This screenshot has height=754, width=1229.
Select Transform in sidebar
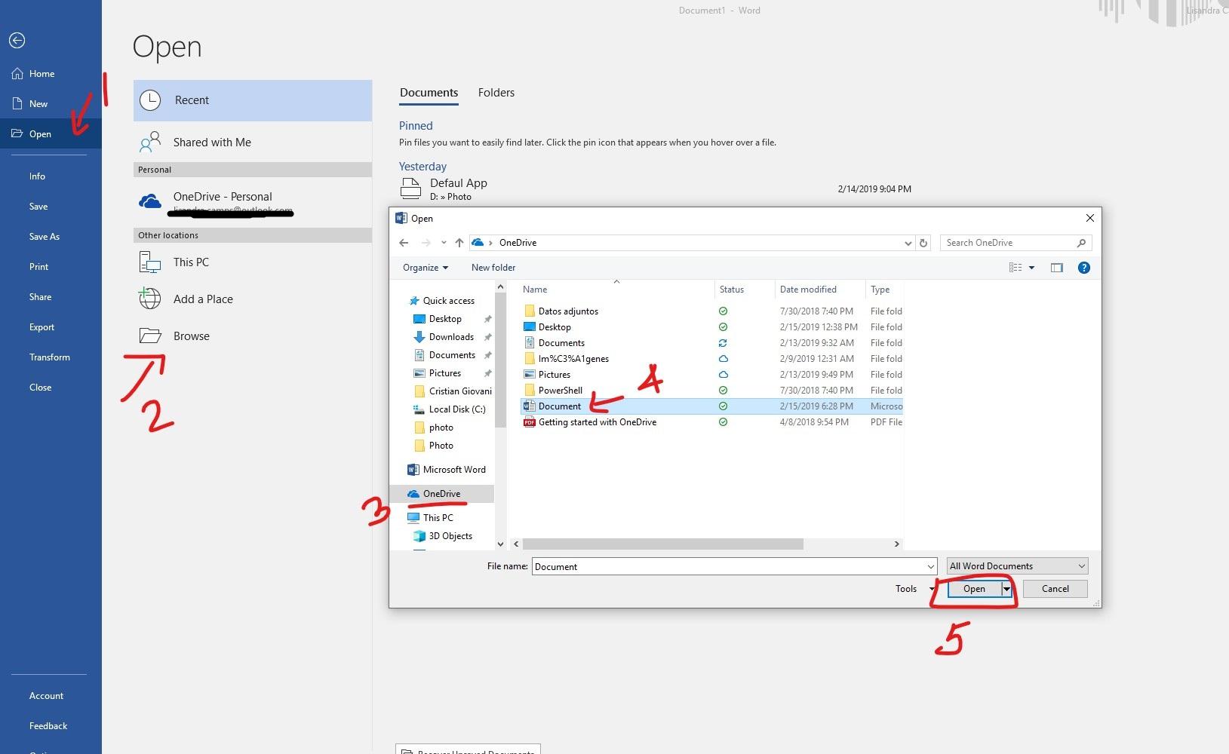tap(51, 357)
